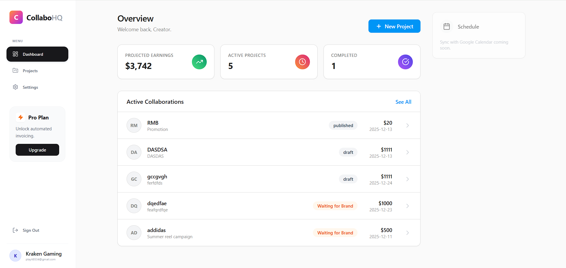The image size is (566, 268).
Task: Click the RM avatar for RMB
Action: click(x=134, y=126)
